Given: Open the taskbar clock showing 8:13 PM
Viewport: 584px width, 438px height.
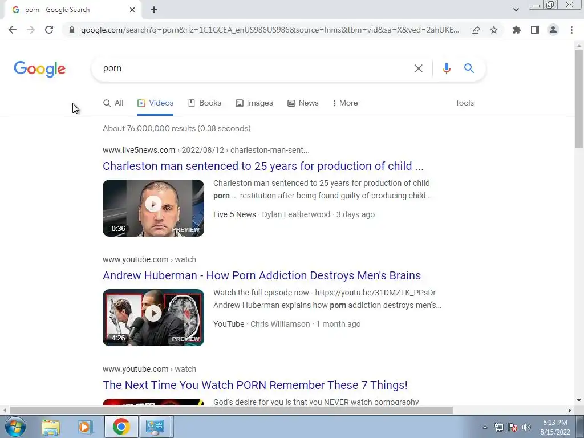Looking at the screenshot, I should pyautogui.click(x=555, y=427).
